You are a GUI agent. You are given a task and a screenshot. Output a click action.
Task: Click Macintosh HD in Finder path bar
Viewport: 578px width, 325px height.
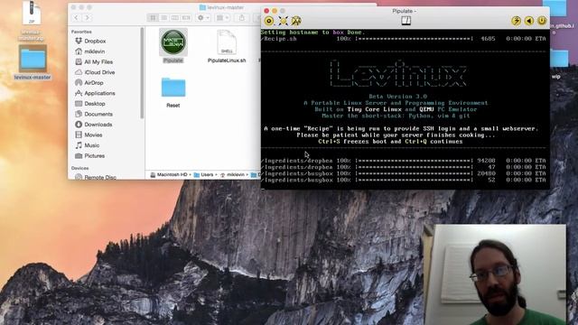[169, 174]
